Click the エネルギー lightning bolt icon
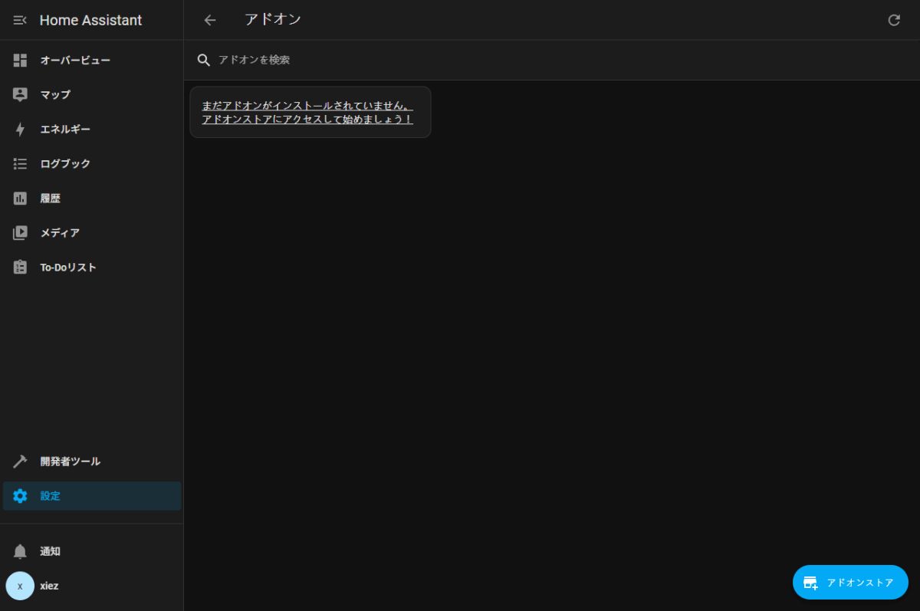The height and width of the screenshot is (611, 920). [x=21, y=129]
